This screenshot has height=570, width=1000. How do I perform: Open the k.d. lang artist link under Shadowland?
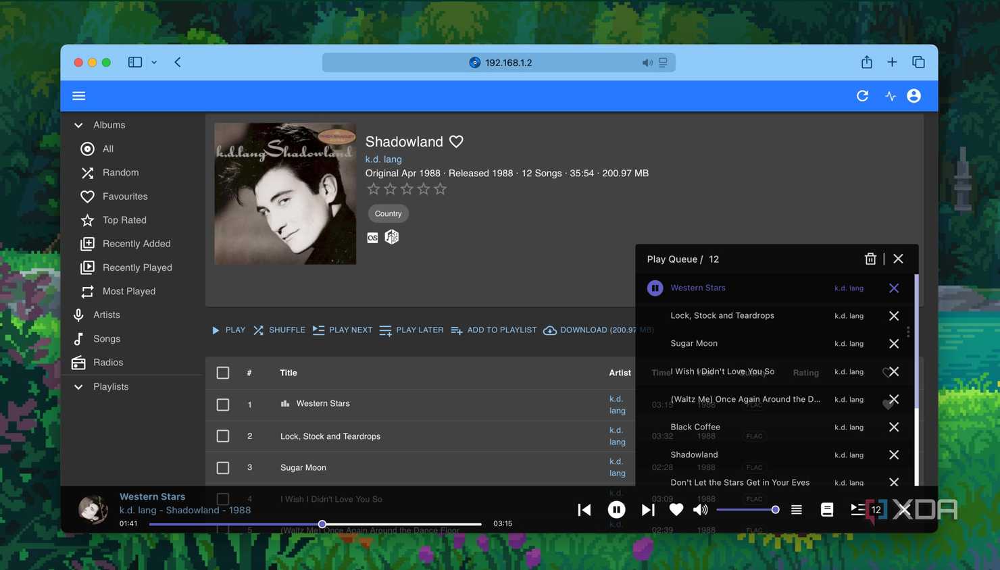point(384,159)
